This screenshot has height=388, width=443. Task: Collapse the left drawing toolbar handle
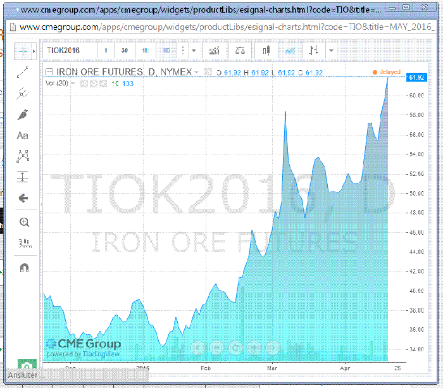pyautogui.click(x=41, y=203)
